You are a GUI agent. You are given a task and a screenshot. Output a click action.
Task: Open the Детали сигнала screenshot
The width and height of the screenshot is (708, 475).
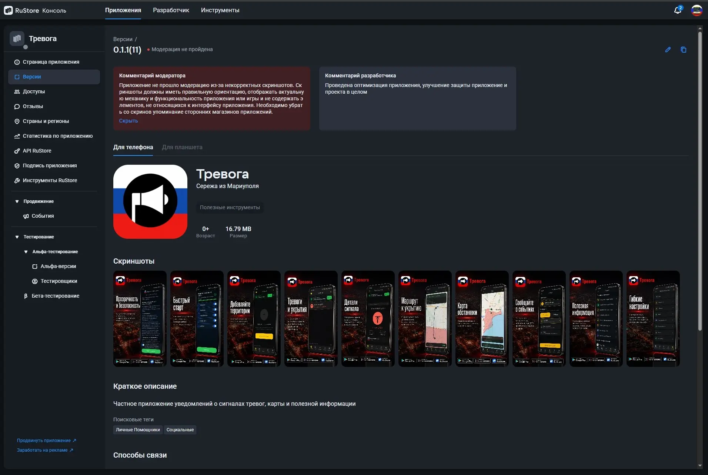[368, 318]
